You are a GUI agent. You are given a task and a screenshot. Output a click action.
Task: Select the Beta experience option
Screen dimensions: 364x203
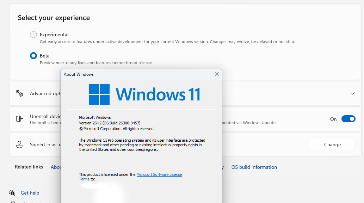click(33, 56)
